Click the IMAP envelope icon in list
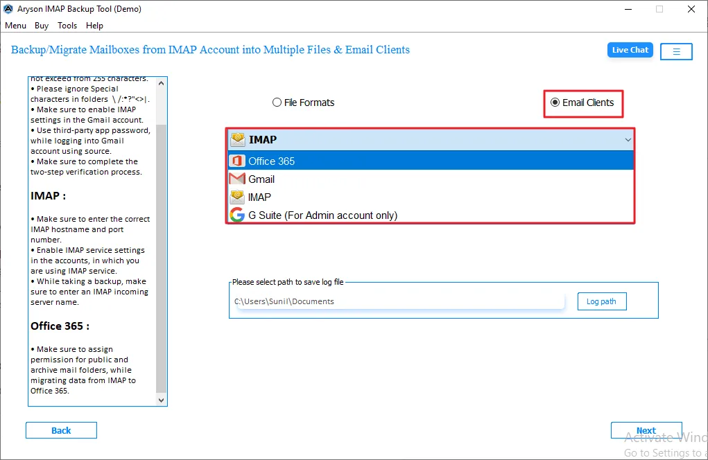The image size is (708, 460). [237, 197]
